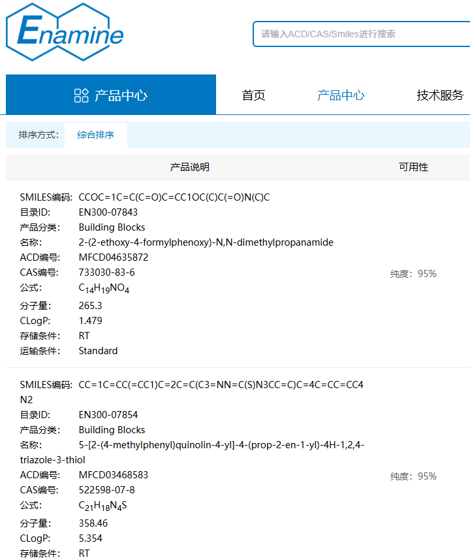Click the 排序方式 label

pyautogui.click(x=39, y=135)
